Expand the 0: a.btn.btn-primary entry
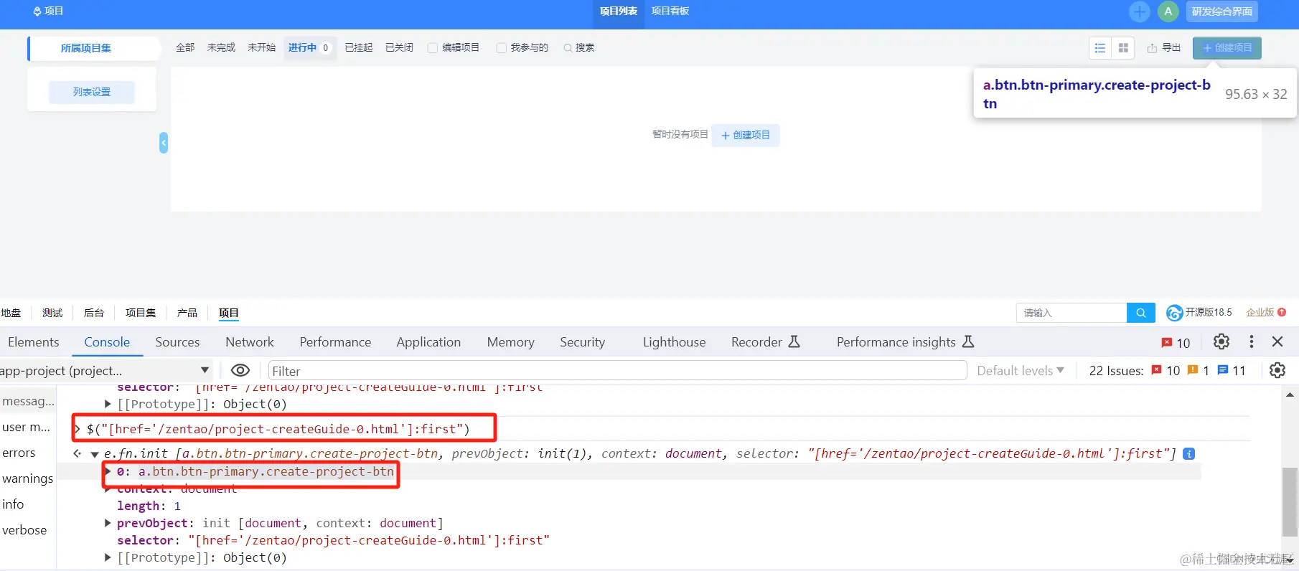 [108, 471]
